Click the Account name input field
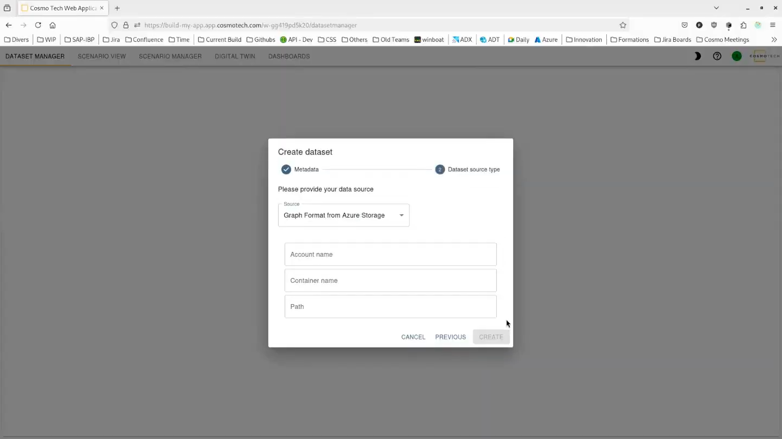 click(390, 254)
